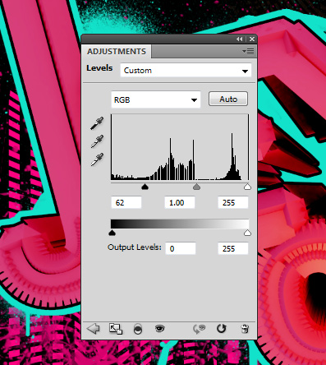326x365 pixels.
Task: Return to adjustment list arrow
Action: [93, 328]
